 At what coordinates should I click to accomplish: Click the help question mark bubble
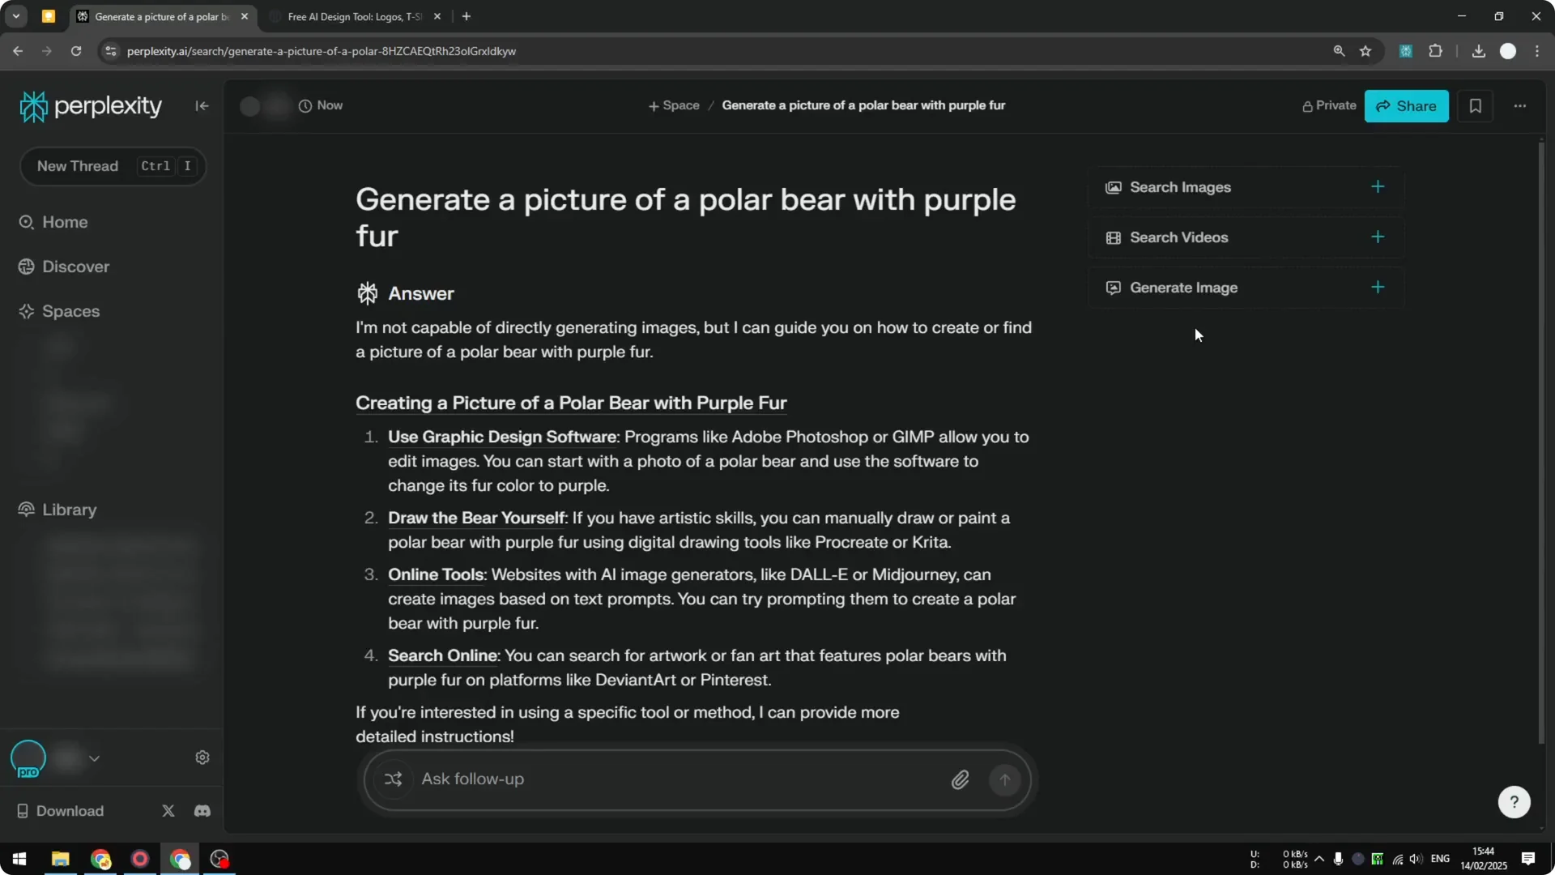[1514, 801]
